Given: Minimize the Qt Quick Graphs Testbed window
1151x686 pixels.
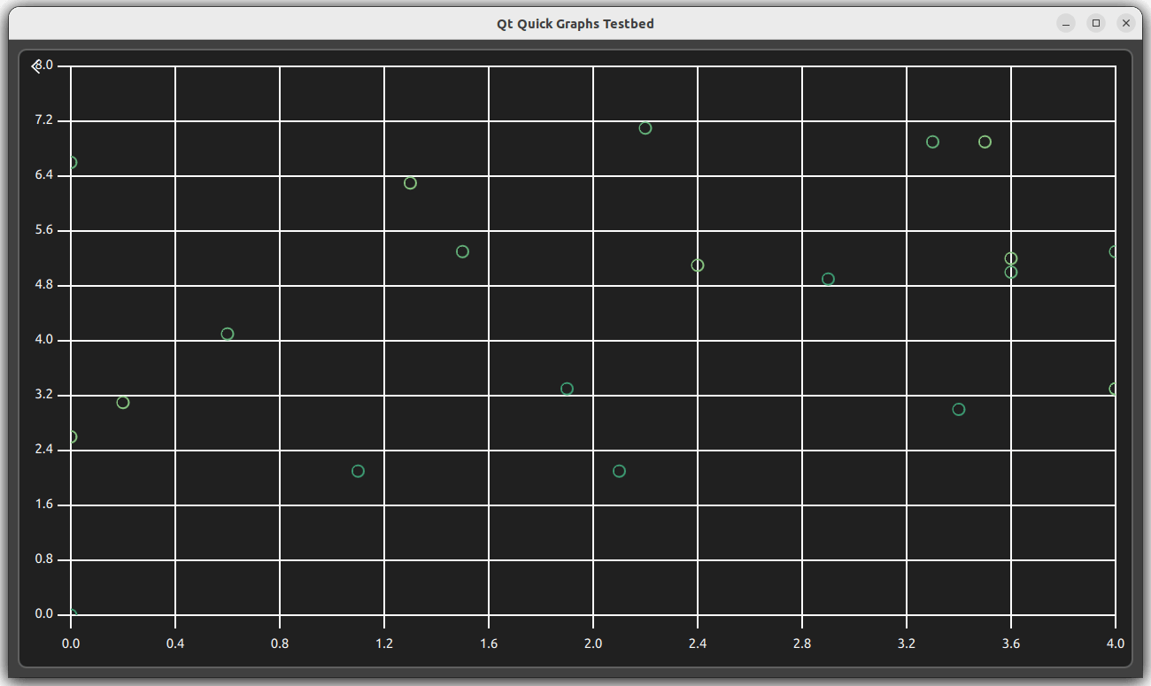Looking at the screenshot, I should (x=1066, y=24).
